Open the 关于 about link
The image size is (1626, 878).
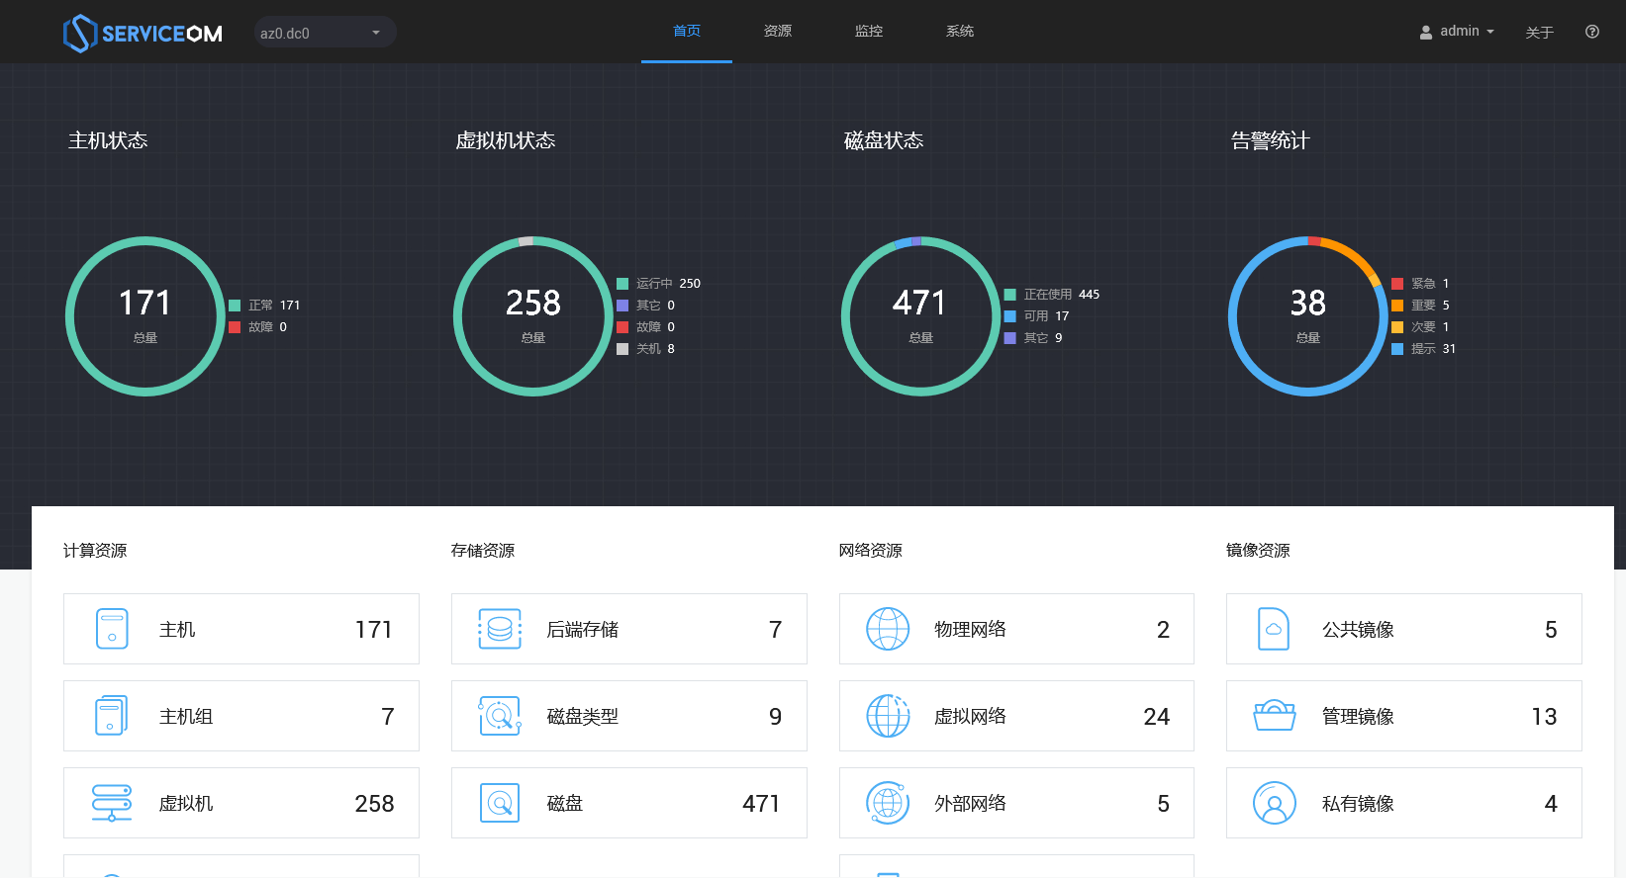tap(1540, 33)
